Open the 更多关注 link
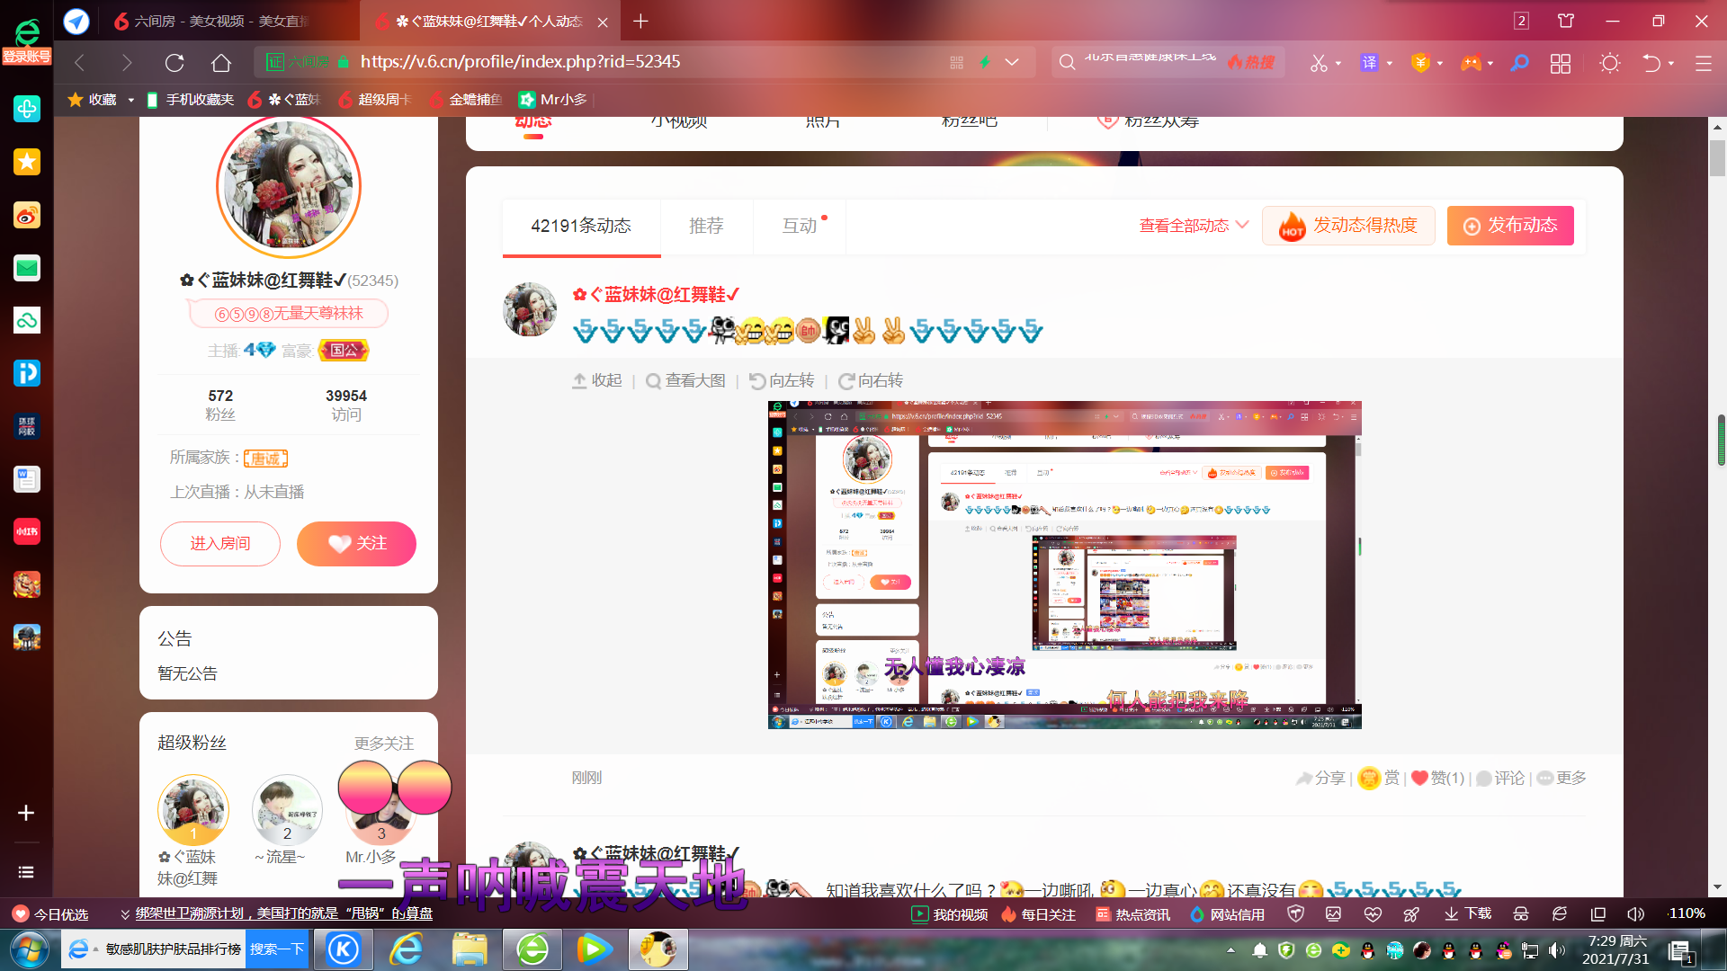The height and width of the screenshot is (971, 1727). click(x=384, y=744)
